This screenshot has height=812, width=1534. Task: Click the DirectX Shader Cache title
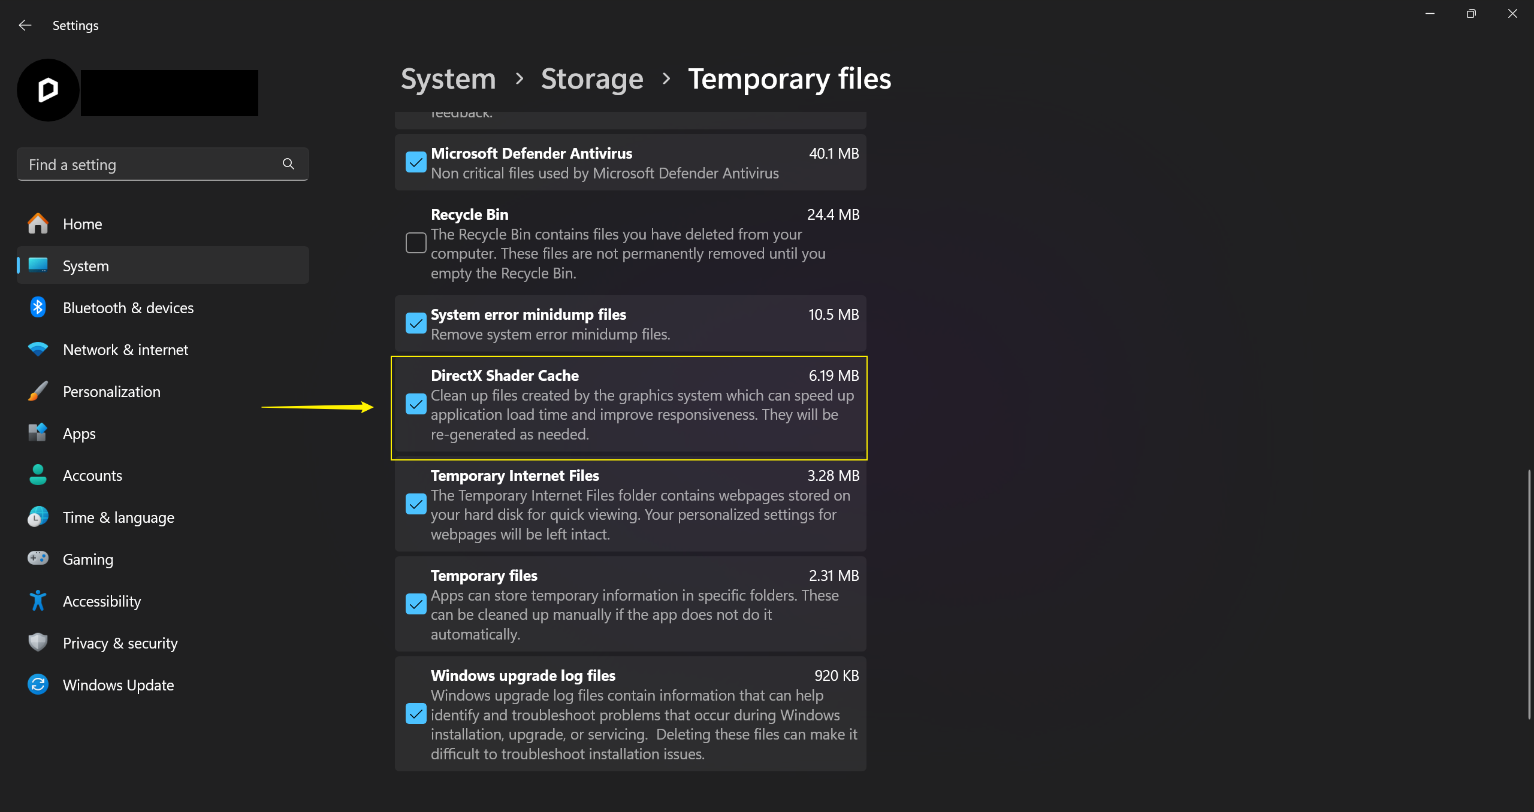[505, 375]
